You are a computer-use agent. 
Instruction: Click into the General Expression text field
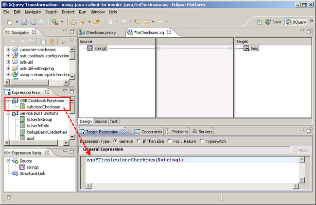pos(192,170)
